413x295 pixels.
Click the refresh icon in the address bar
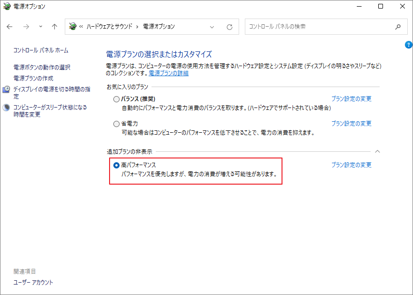coord(231,27)
